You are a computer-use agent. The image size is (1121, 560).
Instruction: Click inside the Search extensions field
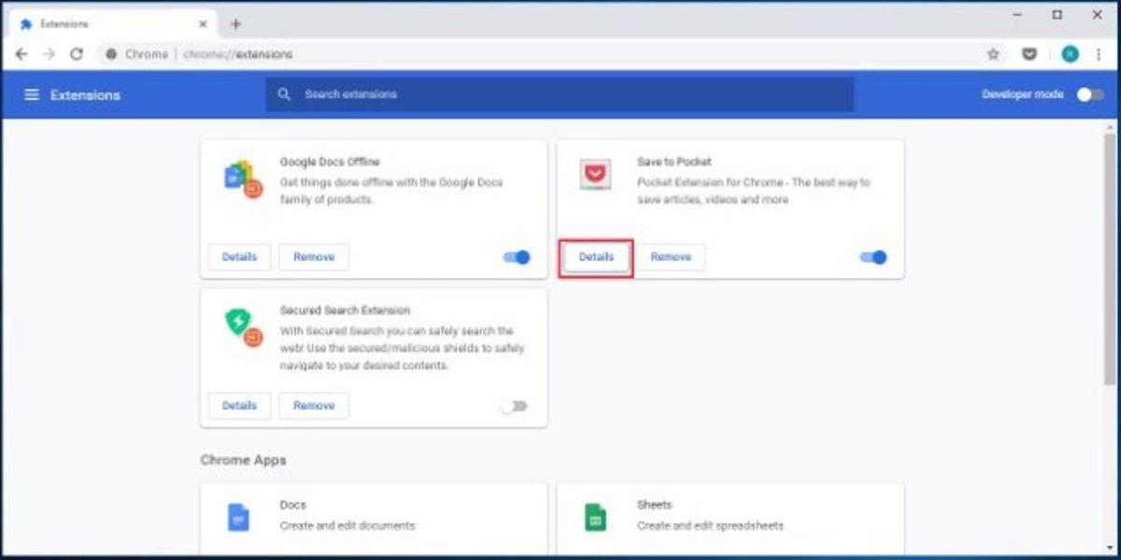click(x=560, y=94)
